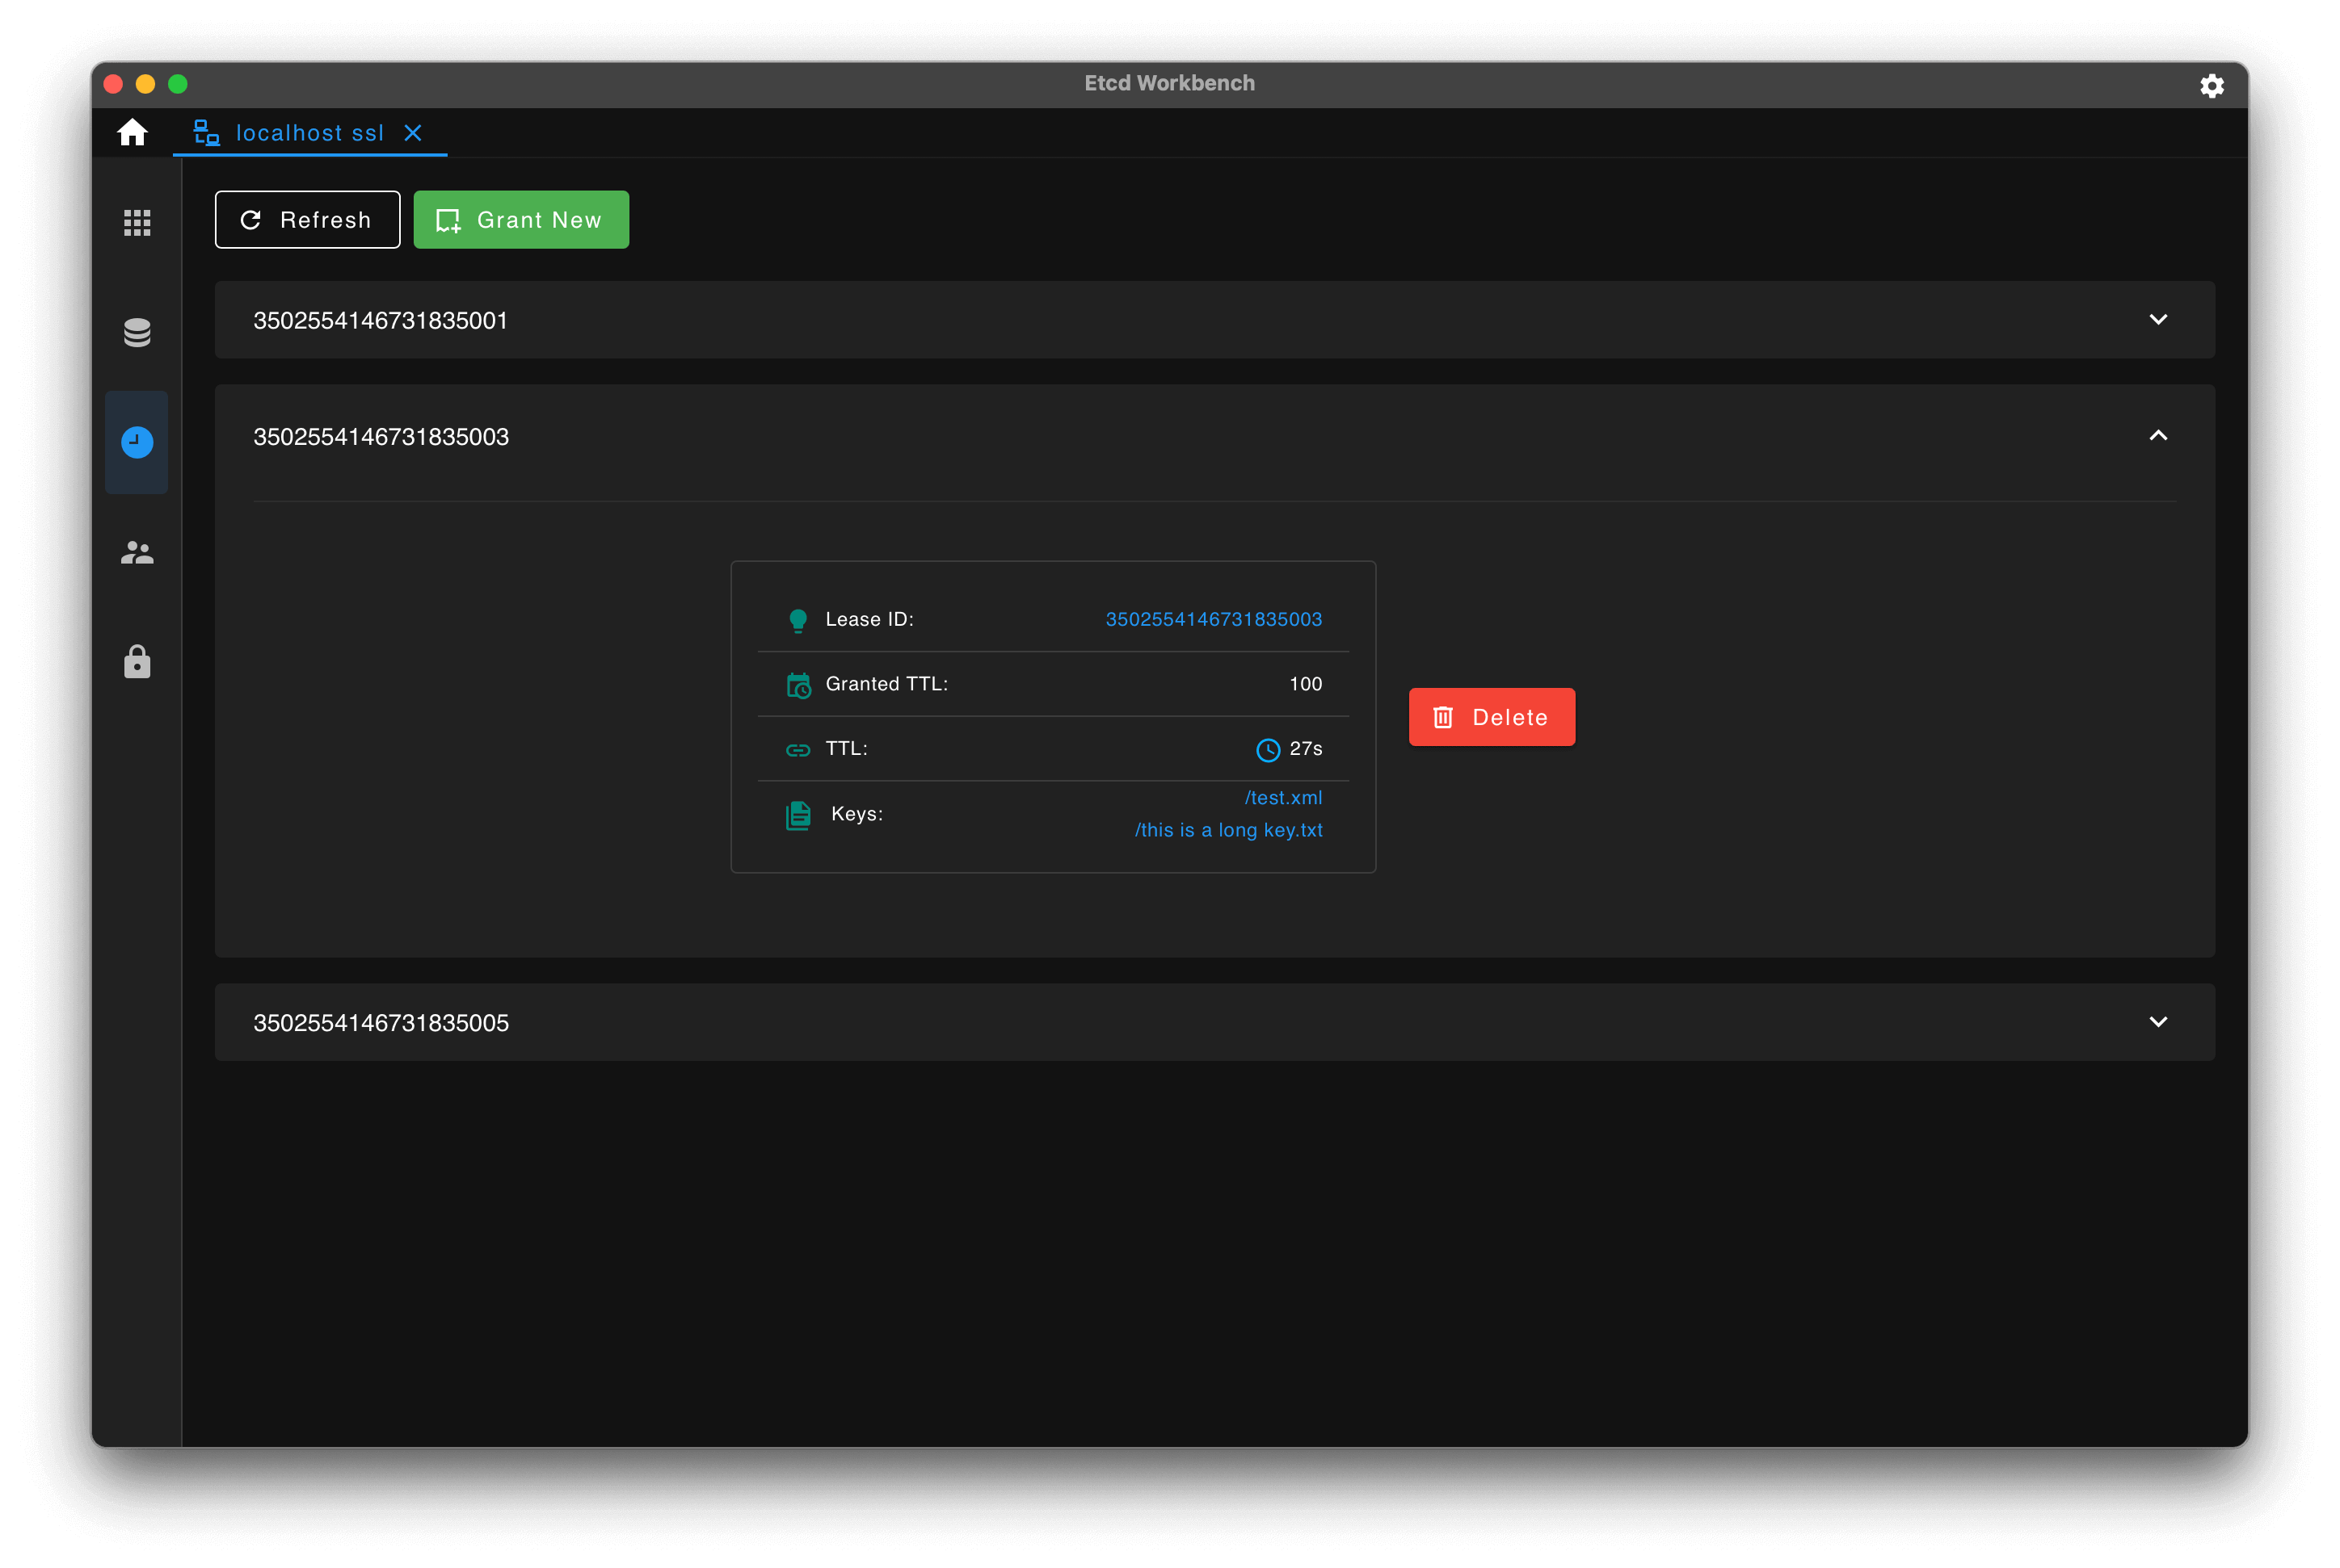
Task: Click the Grant New button
Action: click(520, 220)
